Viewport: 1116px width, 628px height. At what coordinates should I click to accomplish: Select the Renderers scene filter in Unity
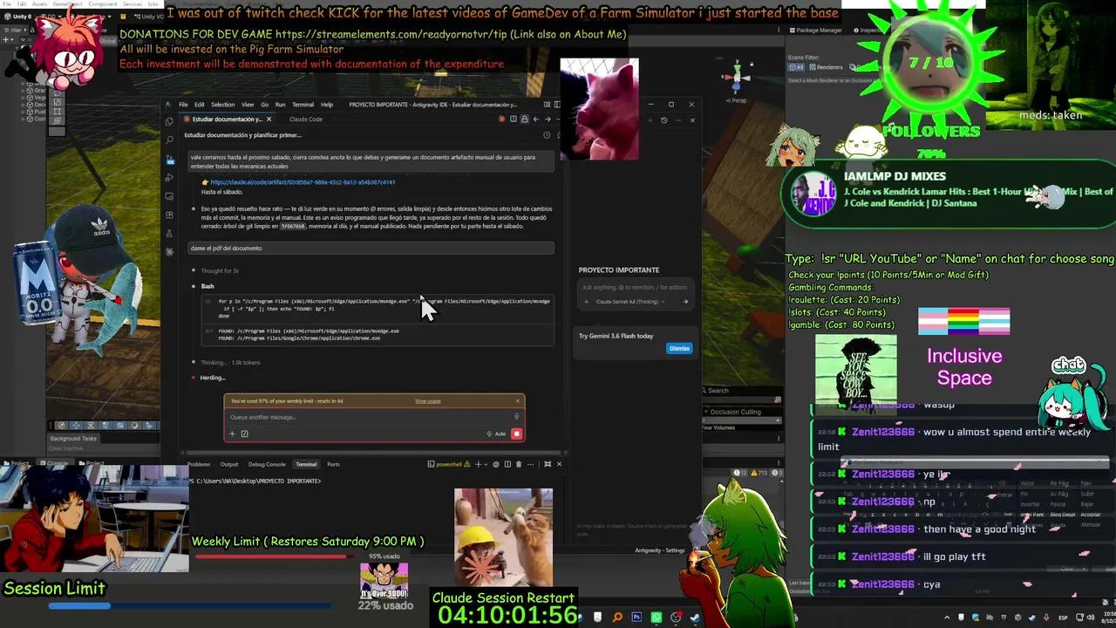(826, 67)
